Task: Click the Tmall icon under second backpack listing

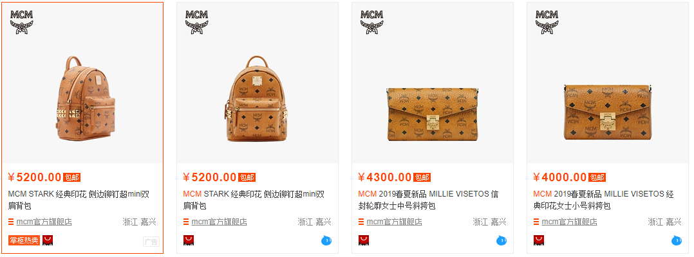Action: tap(189, 240)
